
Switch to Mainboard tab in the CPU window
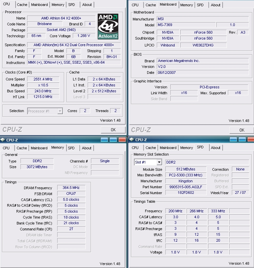pyautogui.click(x=39, y=5)
